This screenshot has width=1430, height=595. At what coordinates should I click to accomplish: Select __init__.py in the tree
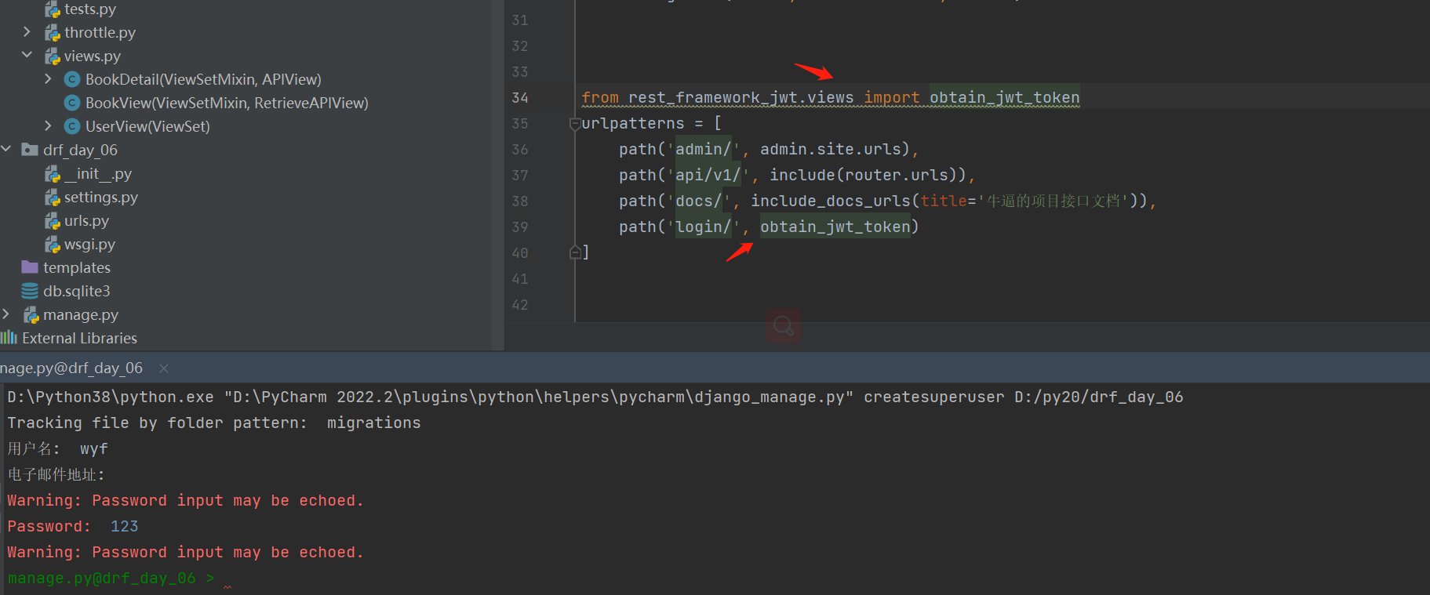(x=98, y=173)
